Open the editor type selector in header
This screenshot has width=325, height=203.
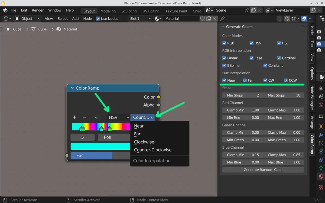(x=7, y=19)
